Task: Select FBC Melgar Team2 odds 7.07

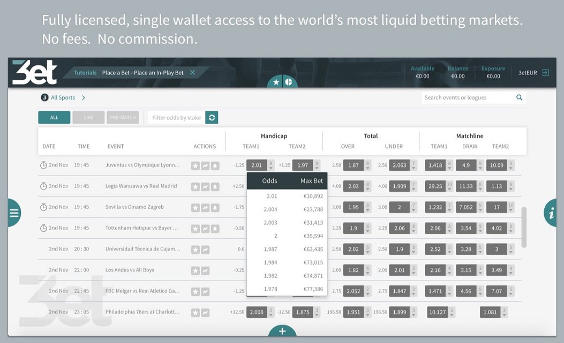Action: pos(497,291)
